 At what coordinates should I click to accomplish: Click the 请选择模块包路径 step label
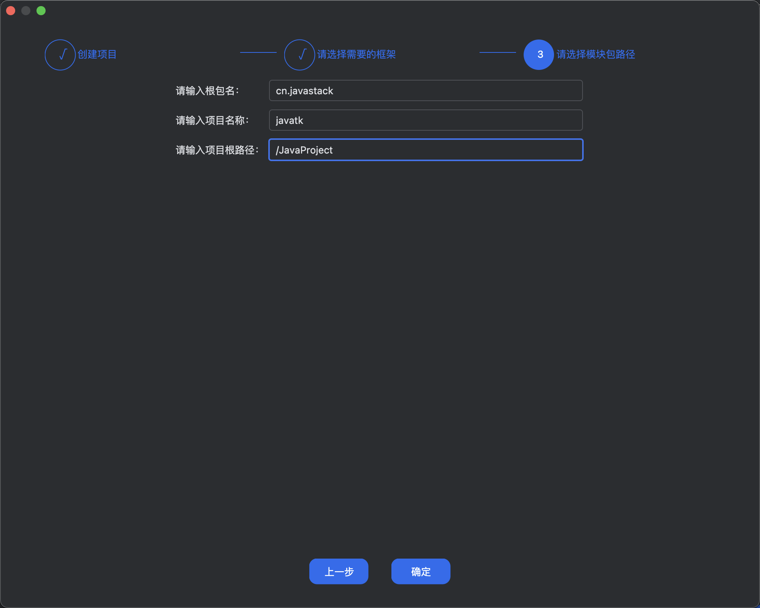[596, 54]
